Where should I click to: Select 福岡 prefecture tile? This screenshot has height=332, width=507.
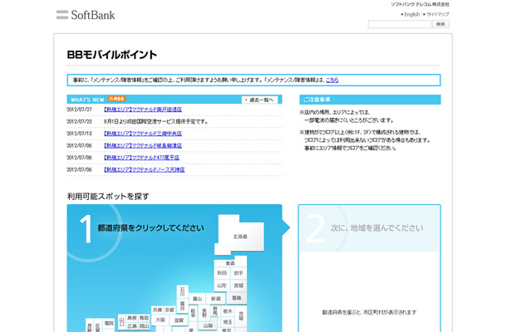click(x=109, y=323)
